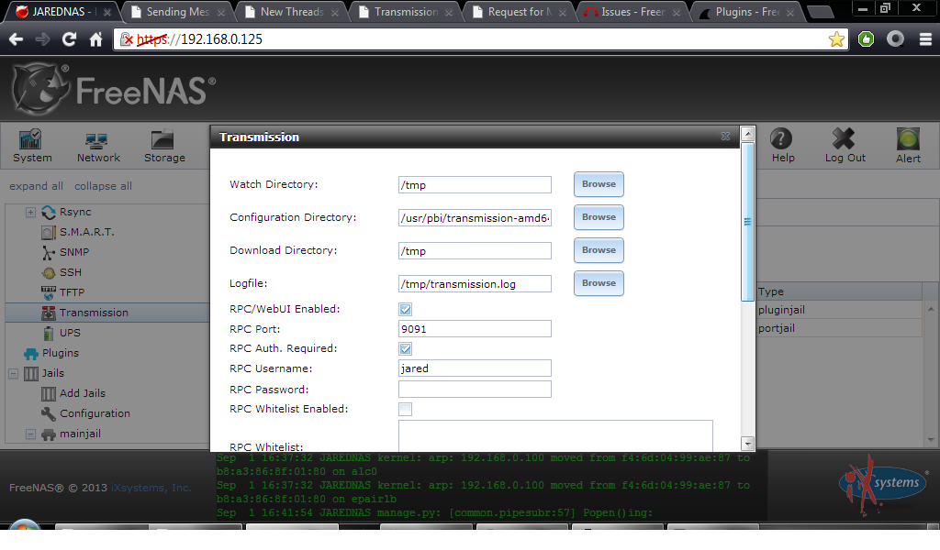Click the RPC Port field
The image size is (940, 550).
pyautogui.click(x=475, y=329)
